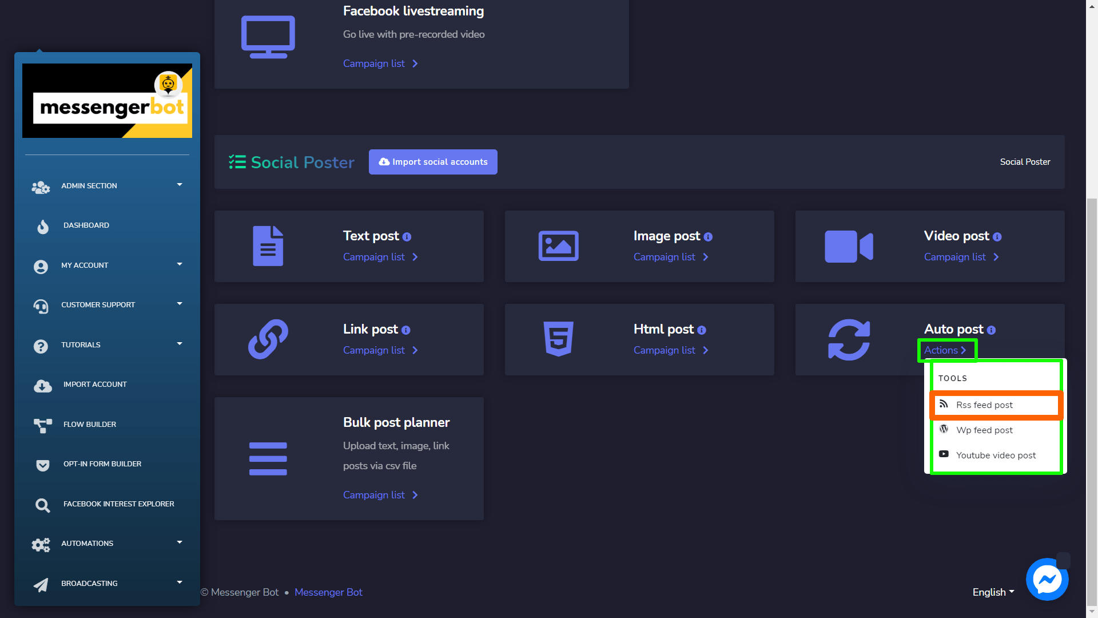Click the Tutorials question mark icon
The image size is (1098, 618).
point(41,346)
